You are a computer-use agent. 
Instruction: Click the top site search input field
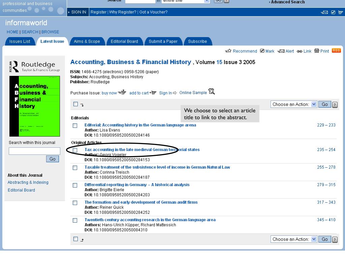[x=140, y=1]
